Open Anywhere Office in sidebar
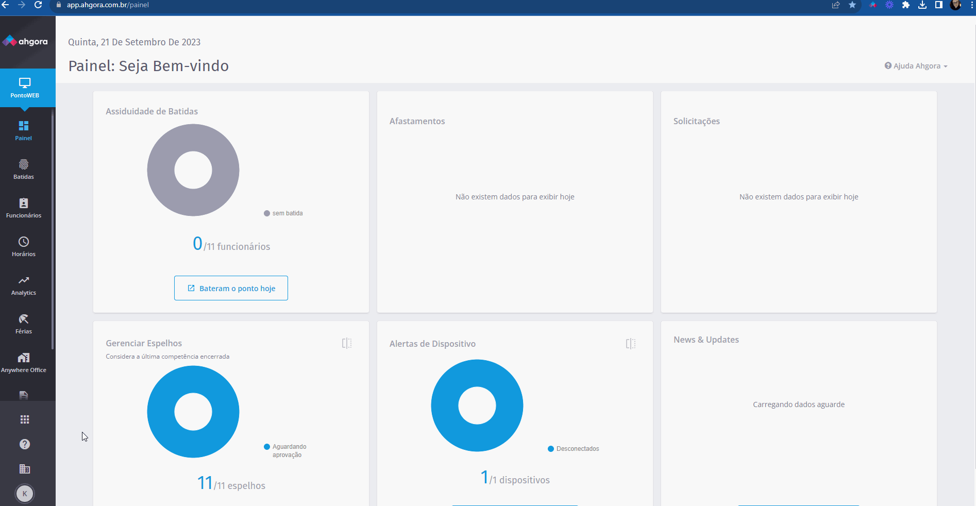This screenshot has height=506, width=976. 24,363
